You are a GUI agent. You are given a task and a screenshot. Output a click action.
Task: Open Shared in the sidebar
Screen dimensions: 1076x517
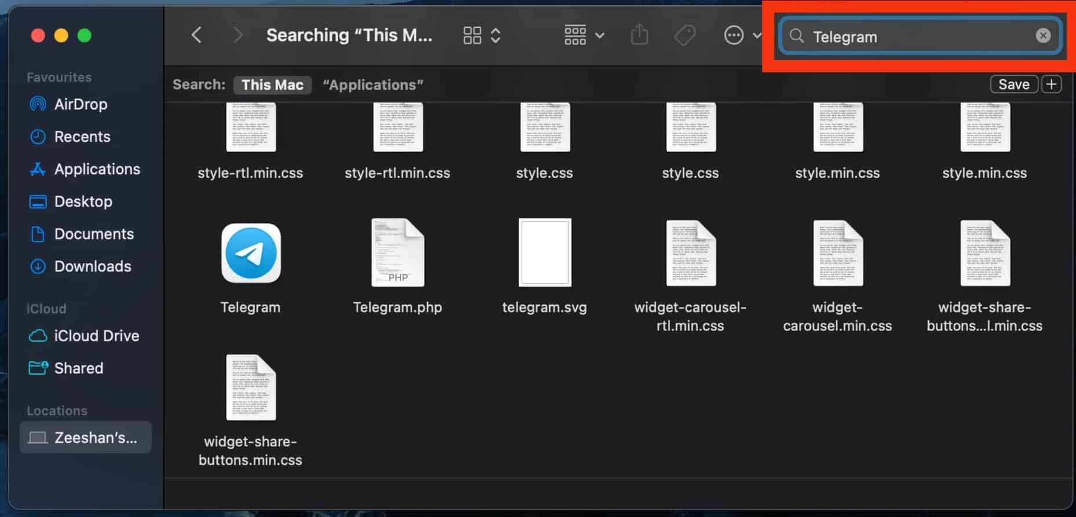[86, 368]
